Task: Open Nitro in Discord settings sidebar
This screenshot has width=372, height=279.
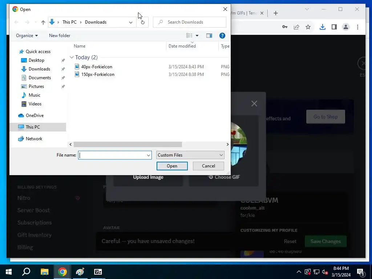Action: (x=24, y=198)
